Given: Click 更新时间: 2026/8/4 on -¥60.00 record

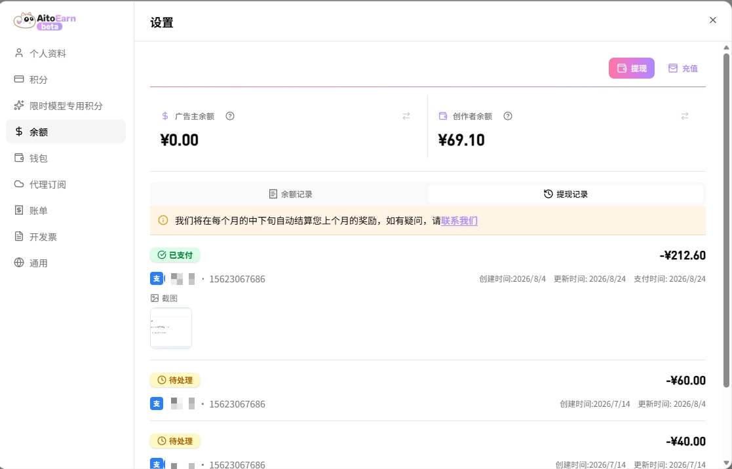Looking at the screenshot, I should [672, 403].
